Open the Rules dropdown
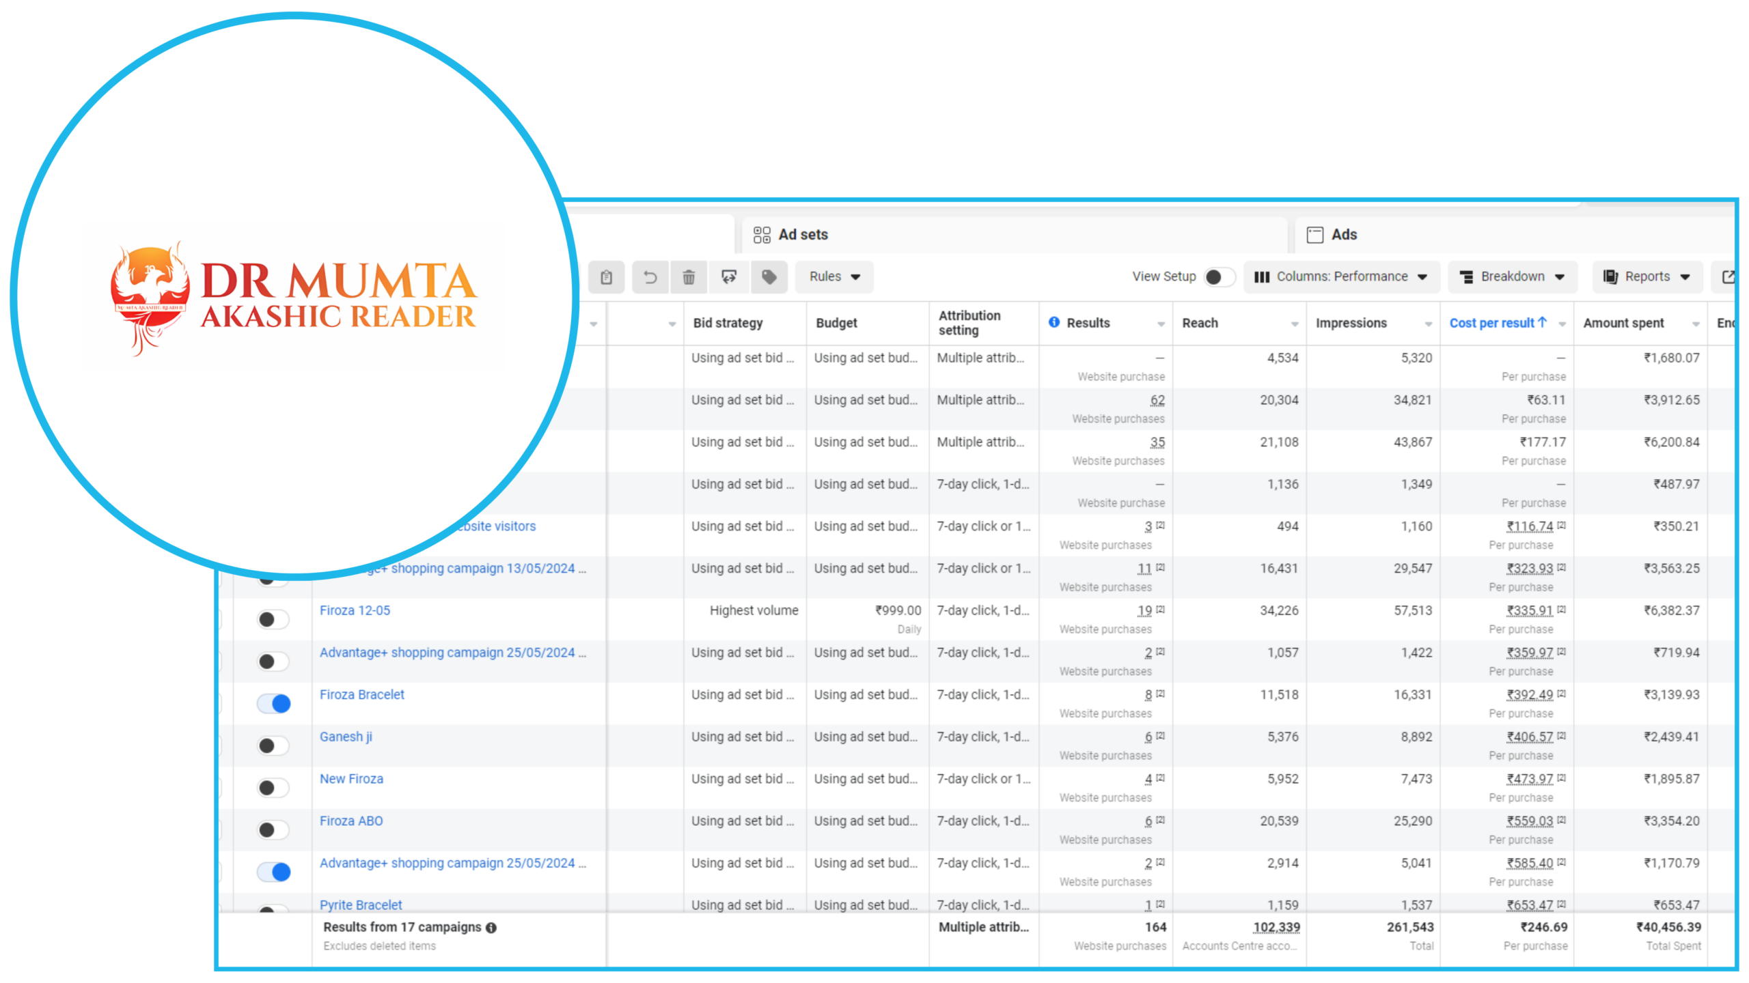Image resolution: width=1749 pixels, height=983 pixels. (x=834, y=277)
